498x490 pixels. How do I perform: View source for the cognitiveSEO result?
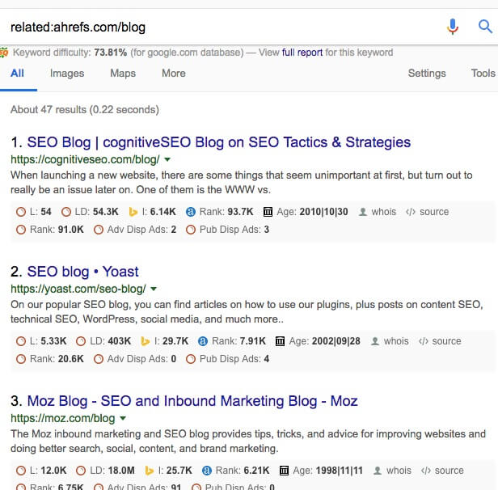pyautogui.click(x=428, y=212)
